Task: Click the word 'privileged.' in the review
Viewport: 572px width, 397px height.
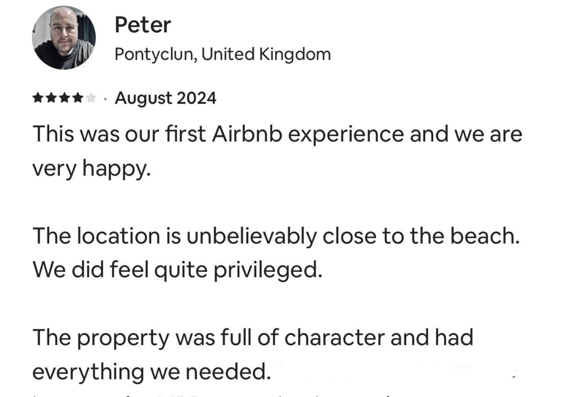Action: tap(268, 270)
